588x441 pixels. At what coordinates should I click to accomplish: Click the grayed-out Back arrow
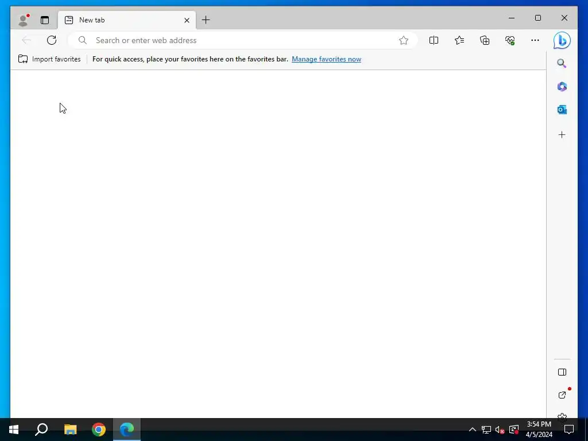click(26, 40)
